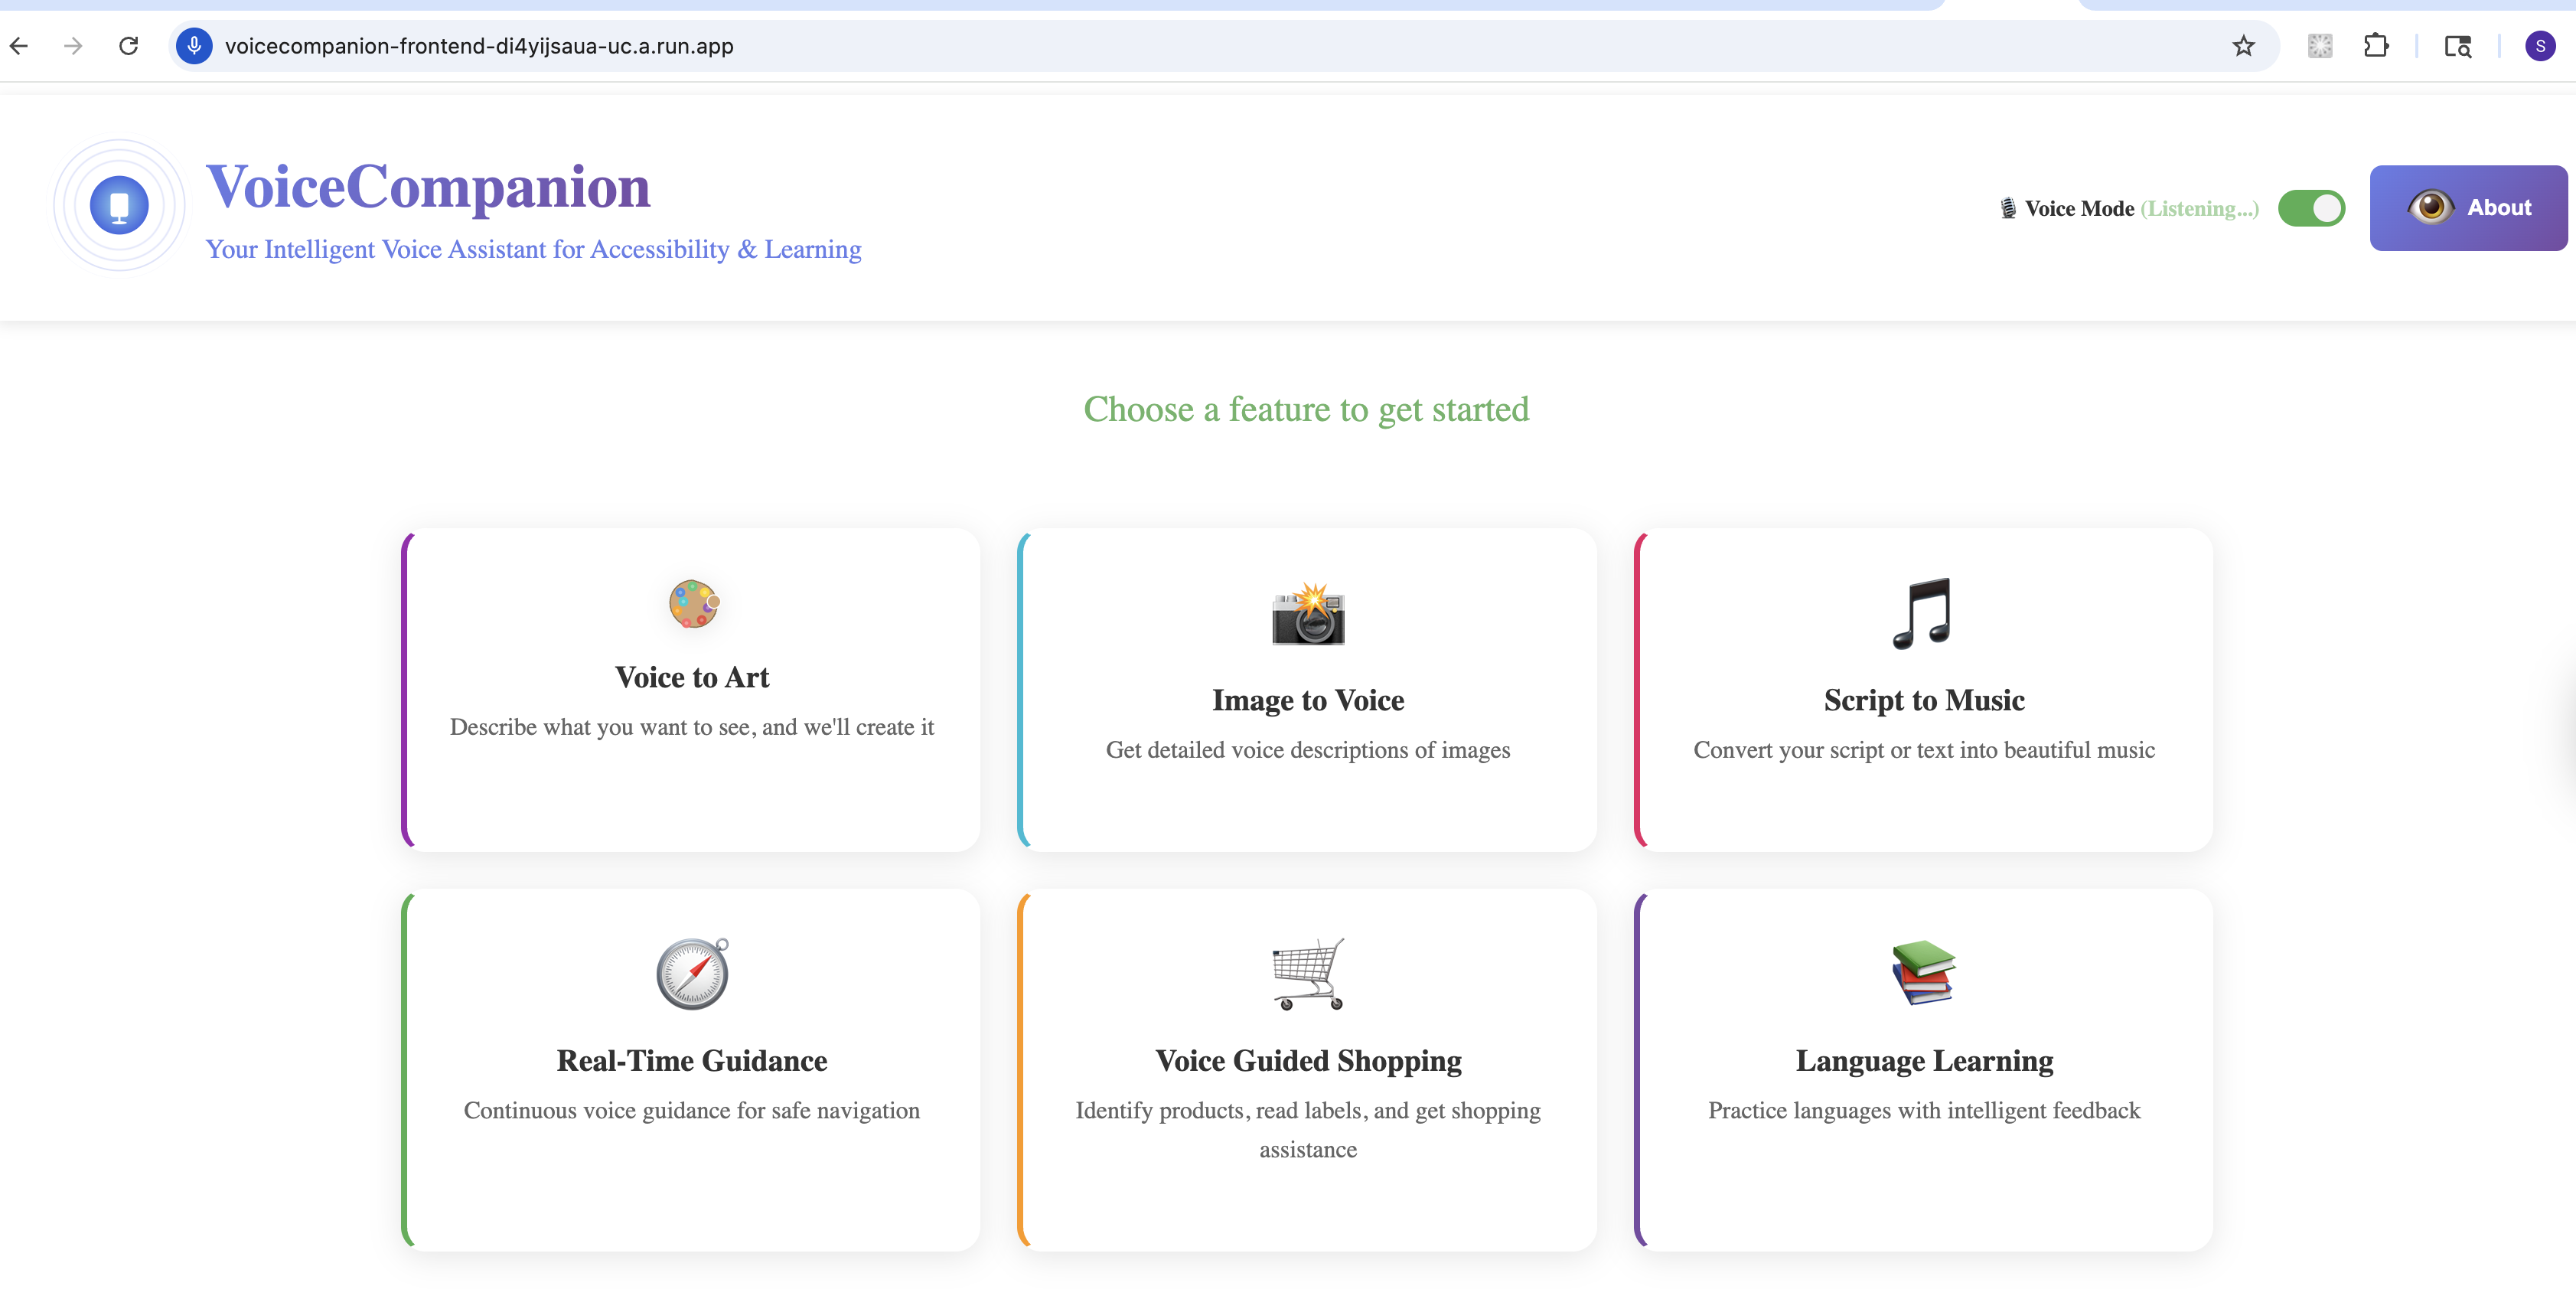
Task: Open the Voice Guided Shopping card title
Action: (1308, 1060)
